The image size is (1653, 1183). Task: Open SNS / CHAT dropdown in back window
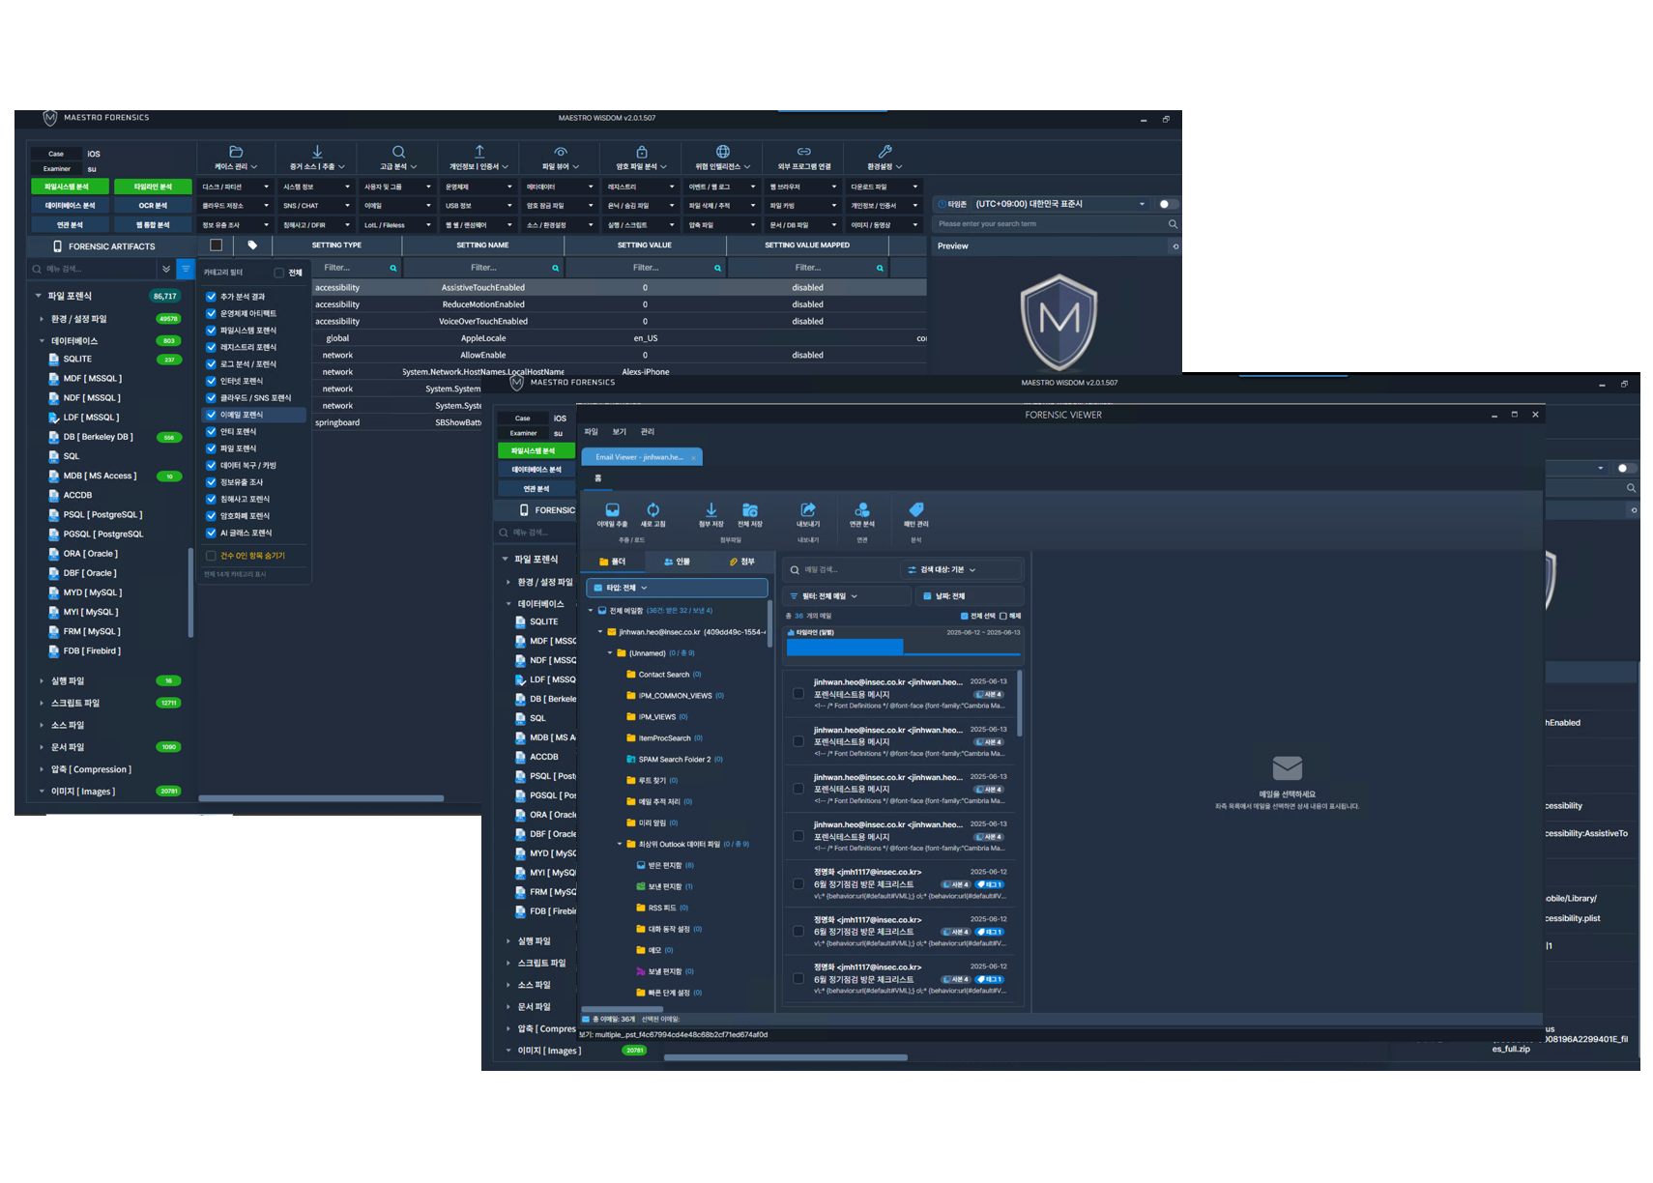[x=316, y=206]
